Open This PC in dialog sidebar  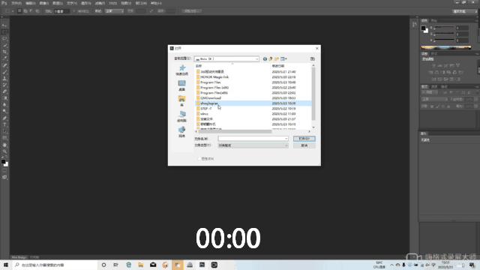pos(181,117)
